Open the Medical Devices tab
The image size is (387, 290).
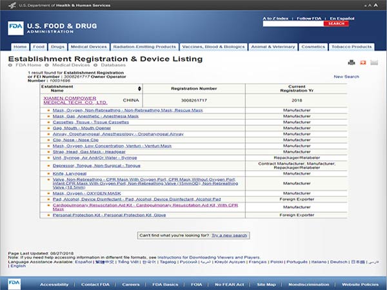(x=88, y=47)
